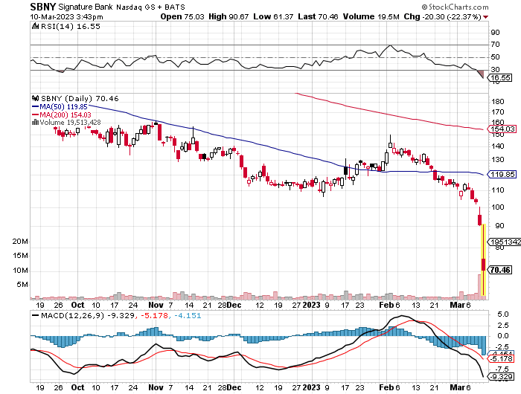Click the Volume 19.5M header value
This screenshot has height=394, width=521.
tap(371, 16)
